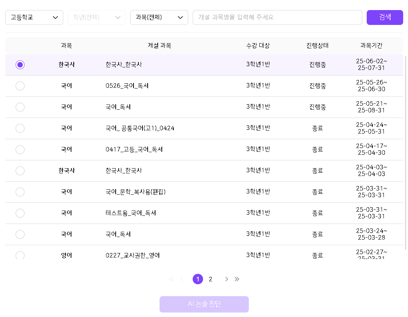Click the 검색 search button
Viewport: 408px width, 317px height.
pyautogui.click(x=385, y=17)
